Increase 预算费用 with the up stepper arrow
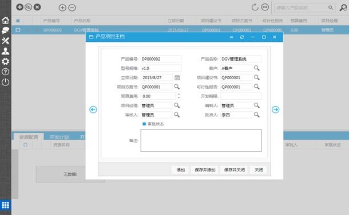 tap(179, 95)
